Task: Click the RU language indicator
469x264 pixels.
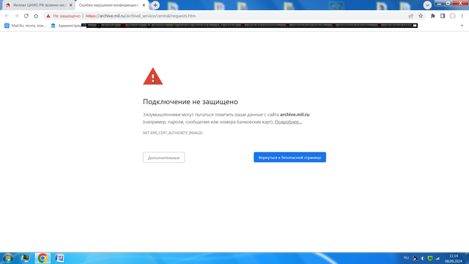Action: (x=406, y=258)
